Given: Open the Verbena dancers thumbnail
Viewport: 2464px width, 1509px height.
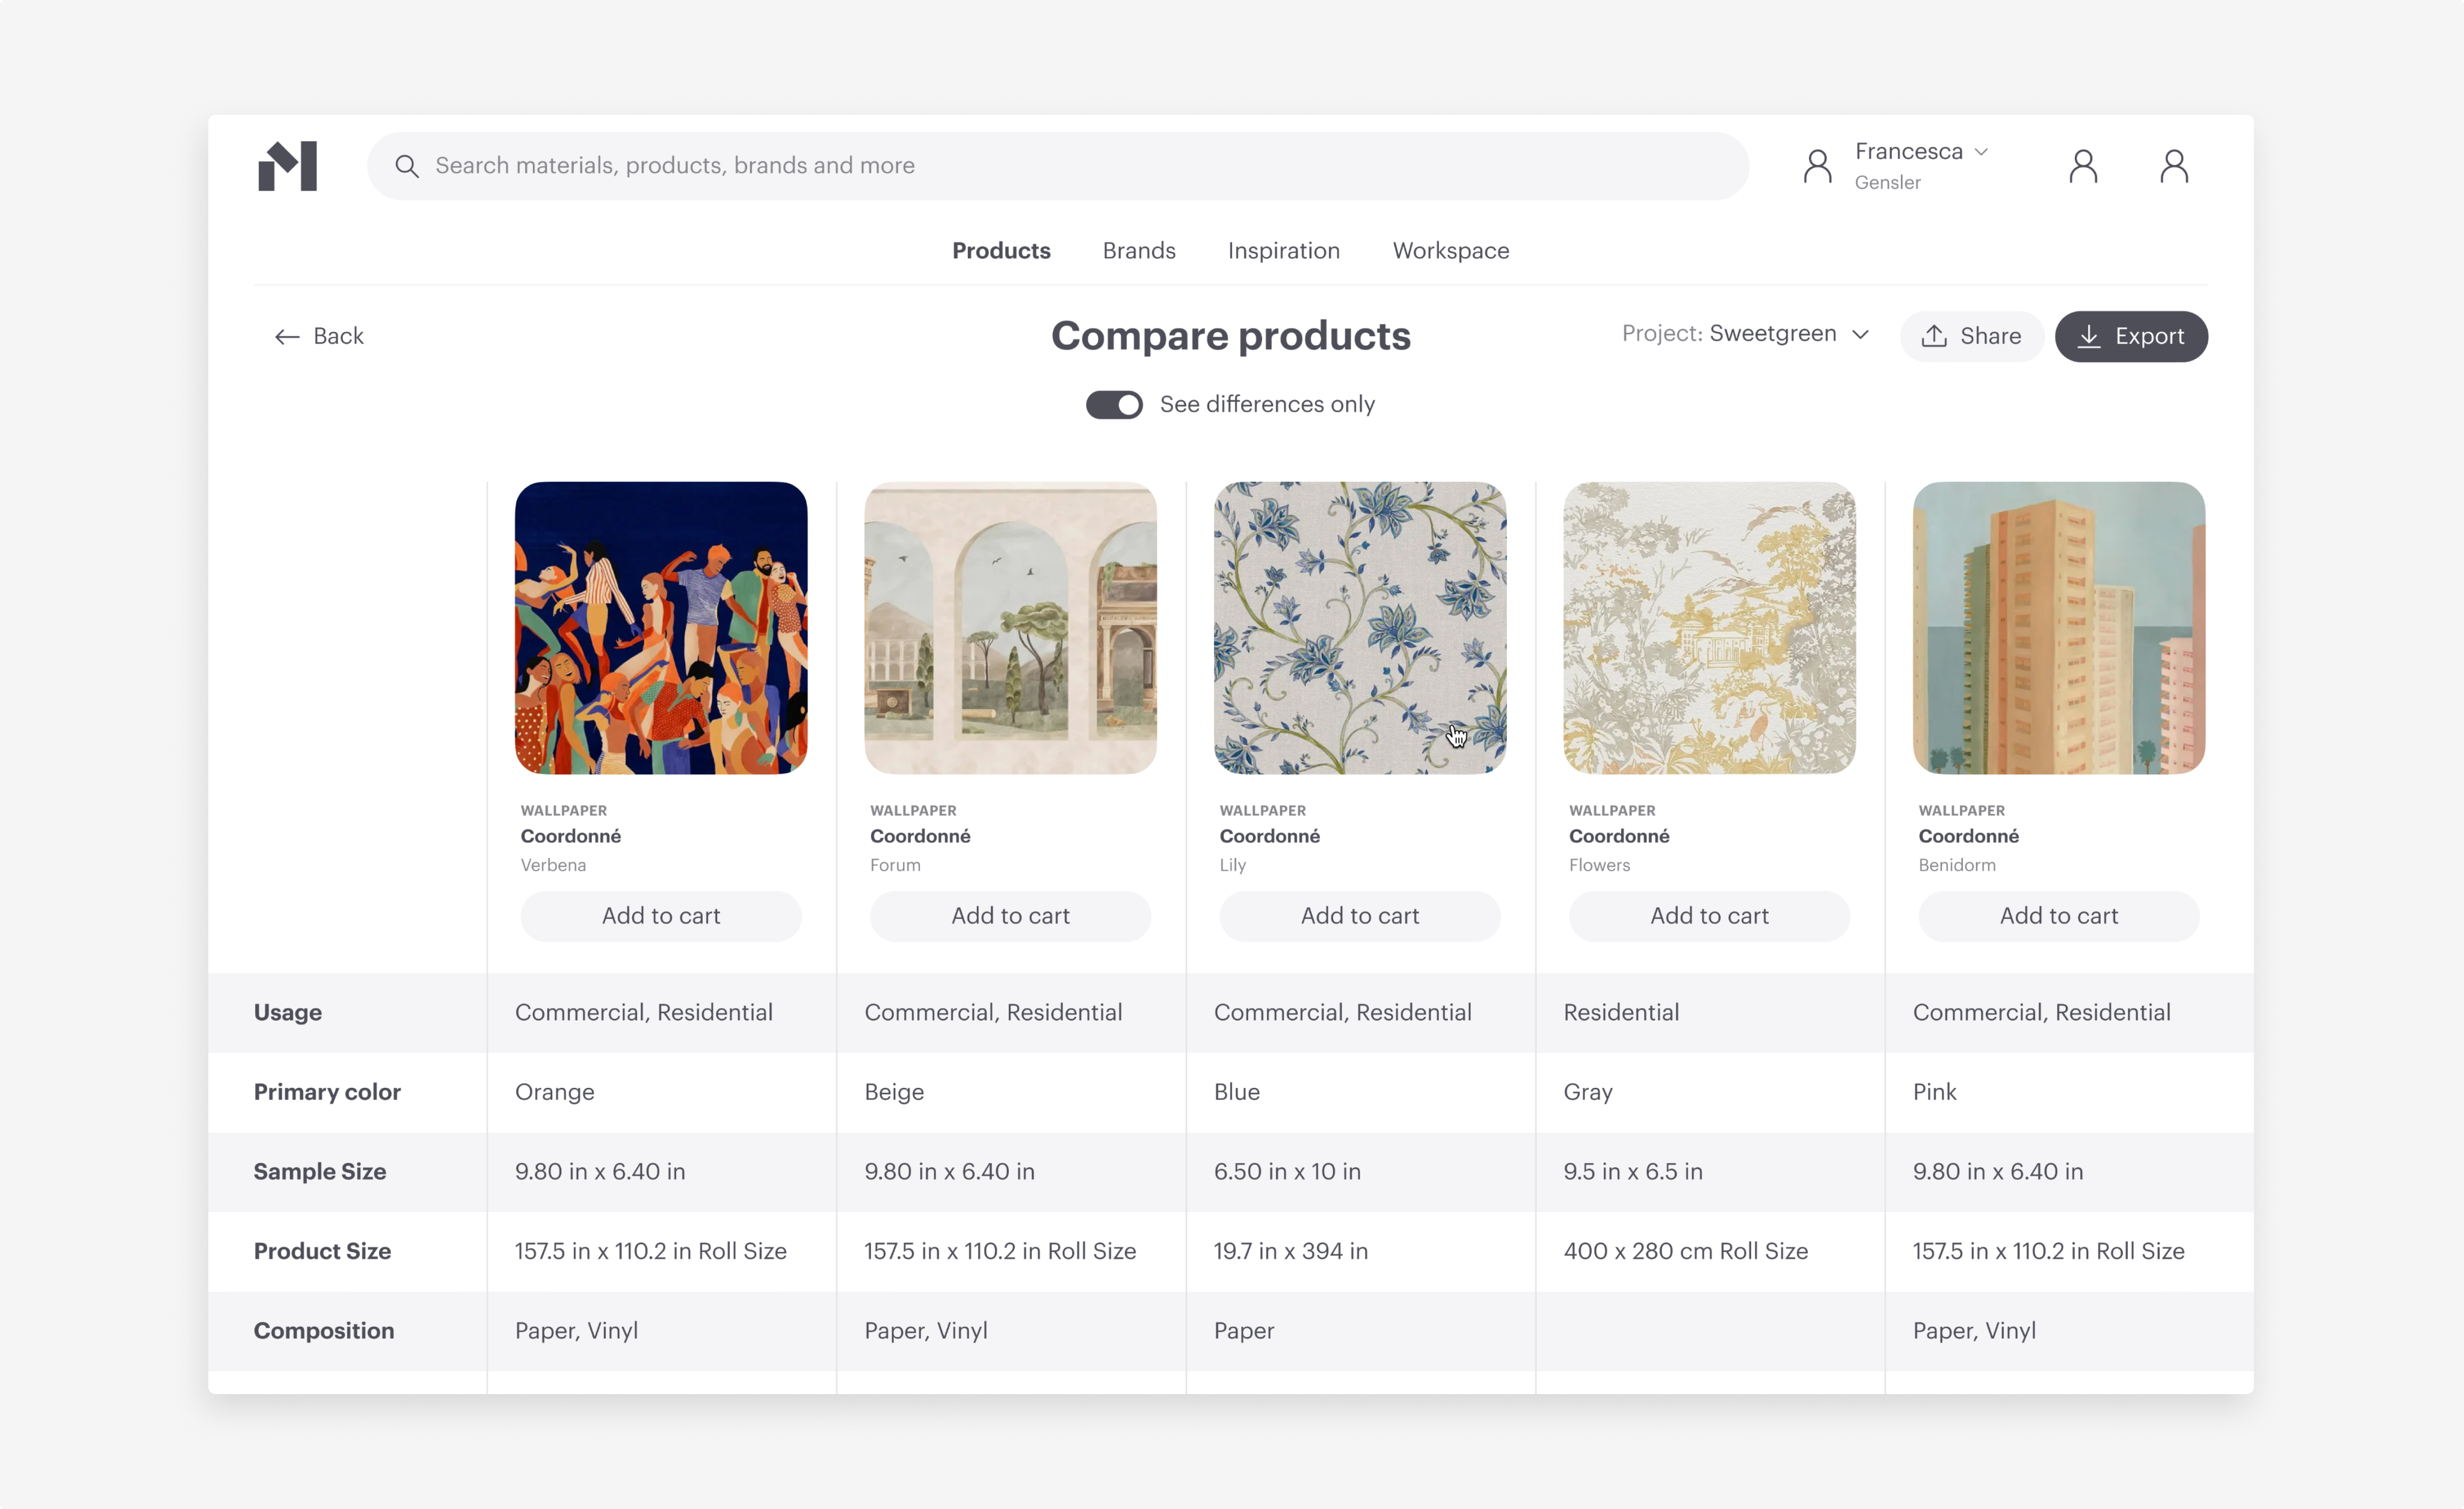Looking at the screenshot, I should (x=661, y=628).
